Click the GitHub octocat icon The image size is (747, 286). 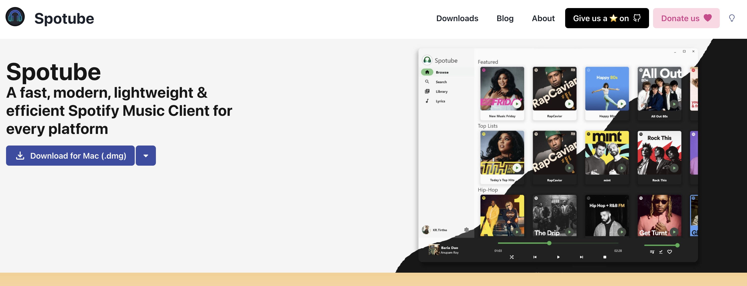click(637, 18)
